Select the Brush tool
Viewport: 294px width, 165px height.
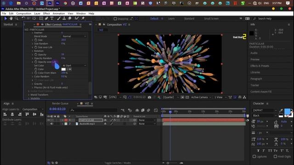pyautogui.click(x=59, y=18)
